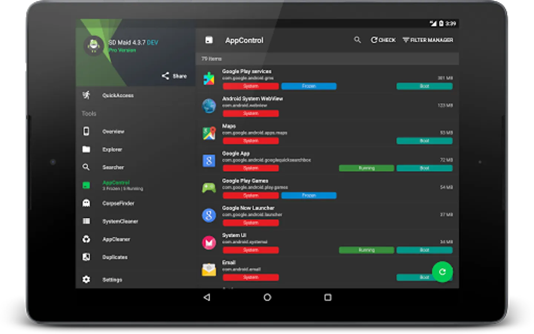Tap the Android home navigation button
This screenshot has width=534, height=334.
(267, 297)
